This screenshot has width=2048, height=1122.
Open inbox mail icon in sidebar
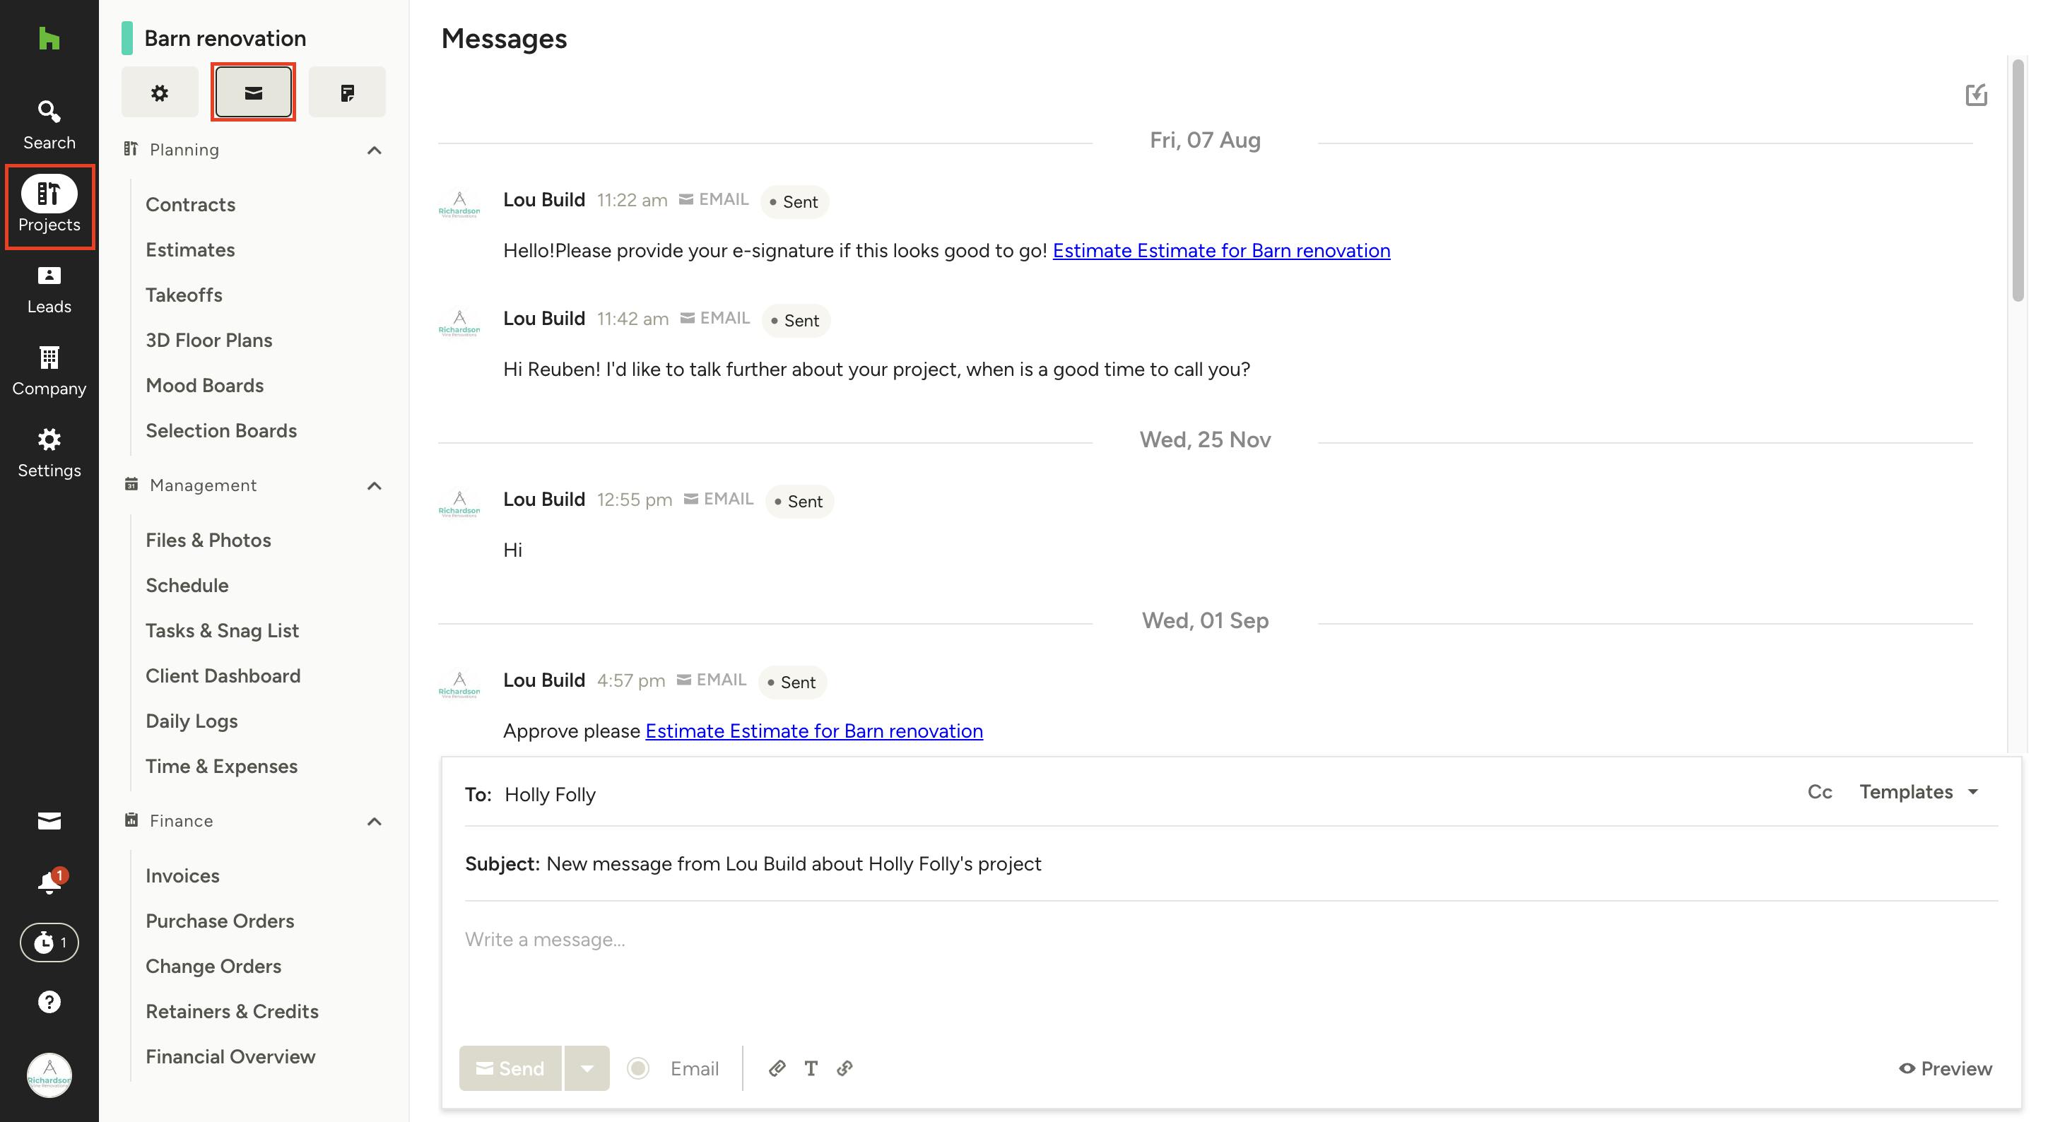click(x=49, y=821)
